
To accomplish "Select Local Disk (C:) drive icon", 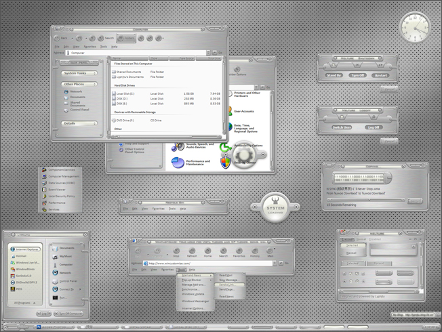I will click(114, 94).
